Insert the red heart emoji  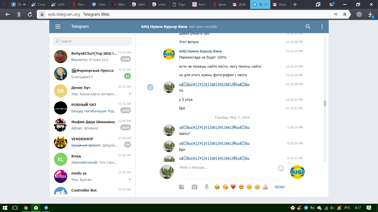tap(233, 187)
